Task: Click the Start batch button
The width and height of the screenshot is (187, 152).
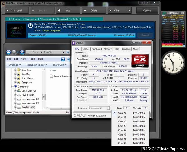Action: [x=17, y=11]
